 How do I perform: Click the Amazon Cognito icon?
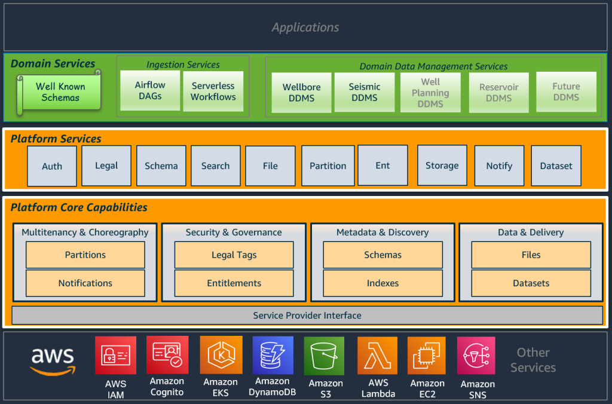point(167,355)
